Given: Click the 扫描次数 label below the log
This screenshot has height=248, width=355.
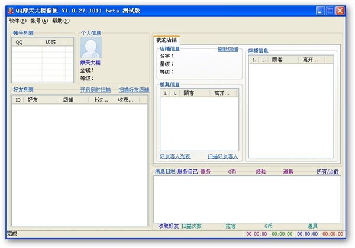Looking at the screenshot, I should tap(192, 226).
